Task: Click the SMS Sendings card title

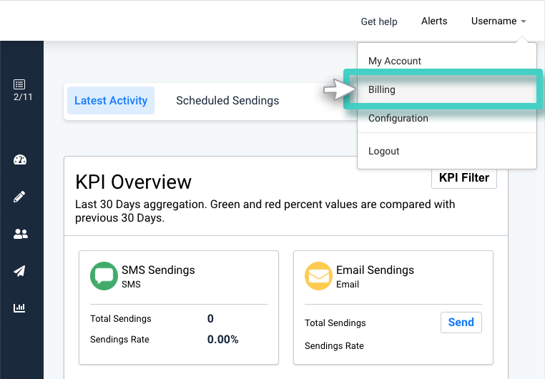Action: coord(158,270)
